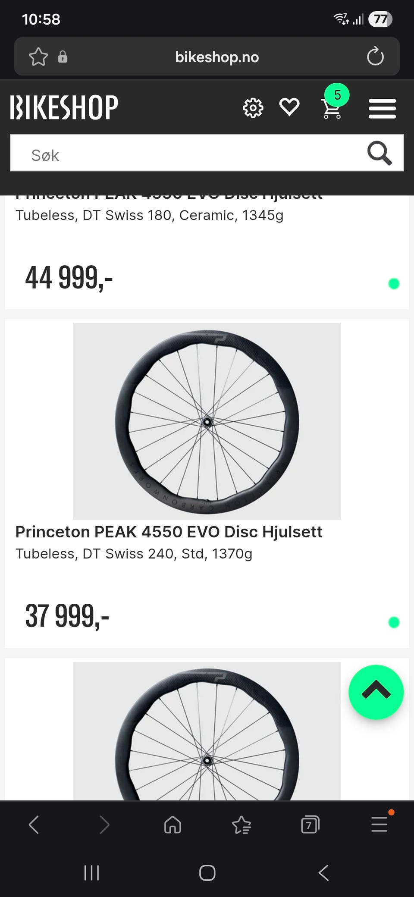Tap the search magnifier icon
The image size is (414, 897).
pyautogui.click(x=379, y=154)
